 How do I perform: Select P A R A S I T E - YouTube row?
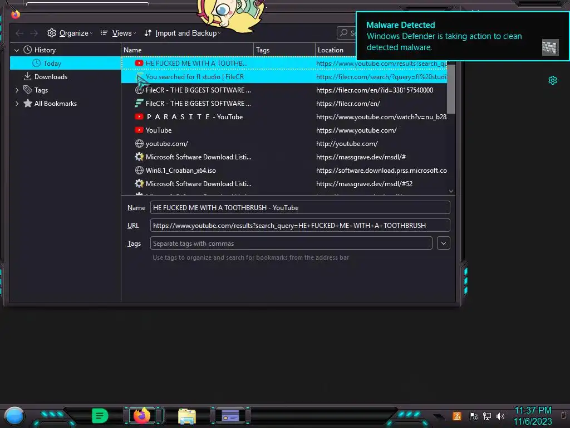(284, 117)
